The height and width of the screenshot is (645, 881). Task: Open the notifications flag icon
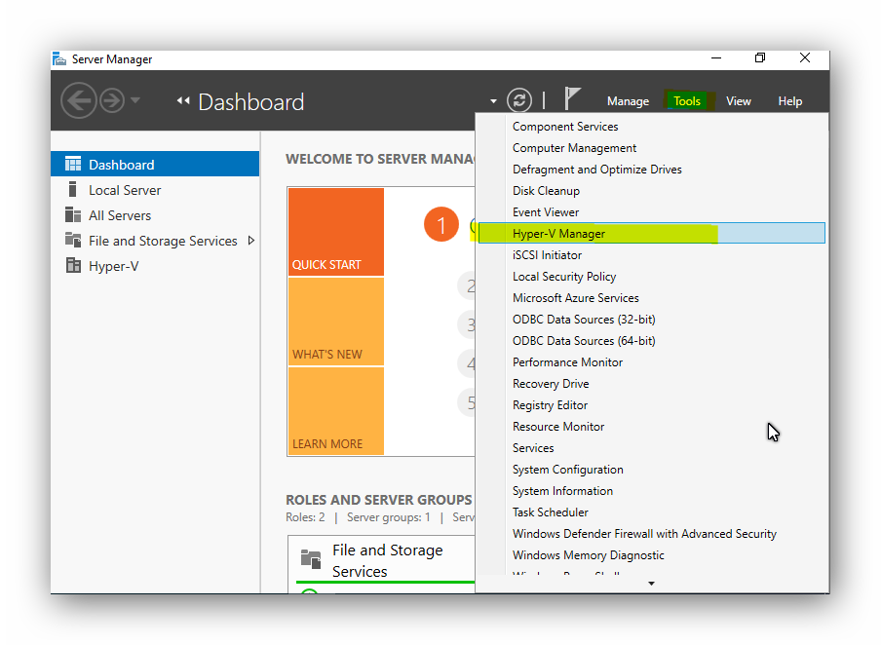(572, 99)
